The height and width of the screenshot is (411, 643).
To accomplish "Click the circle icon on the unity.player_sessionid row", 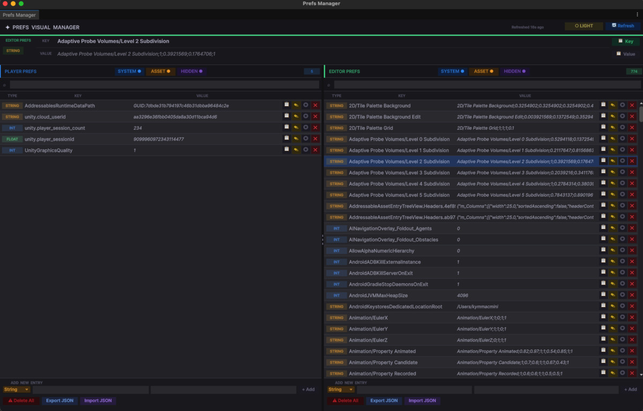I will [x=305, y=139].
